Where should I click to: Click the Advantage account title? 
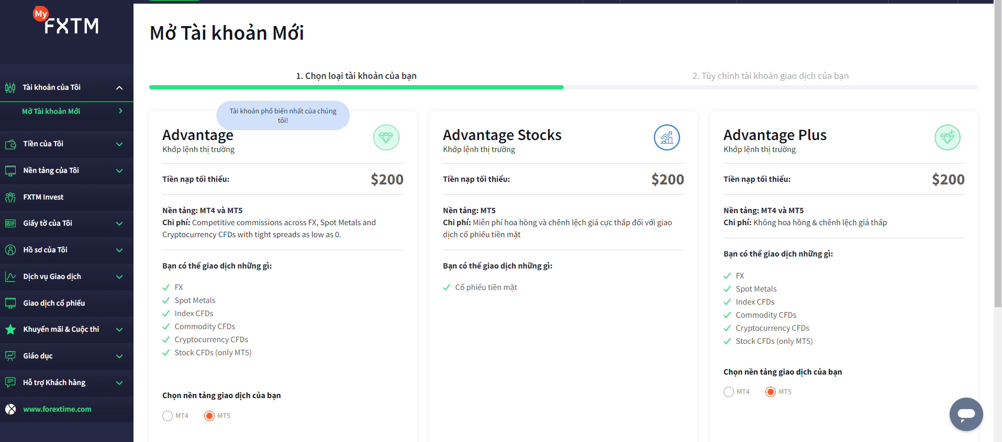[x=198, y=135]
